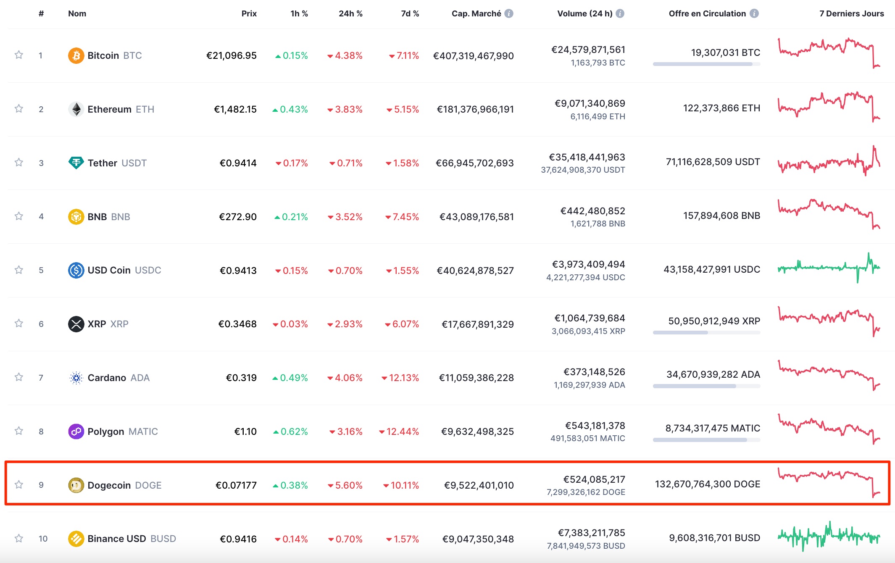Viewport: 895px width, 563px height.
Task: Toggle the watchlist star for Cardano
Action: point(19,377)
